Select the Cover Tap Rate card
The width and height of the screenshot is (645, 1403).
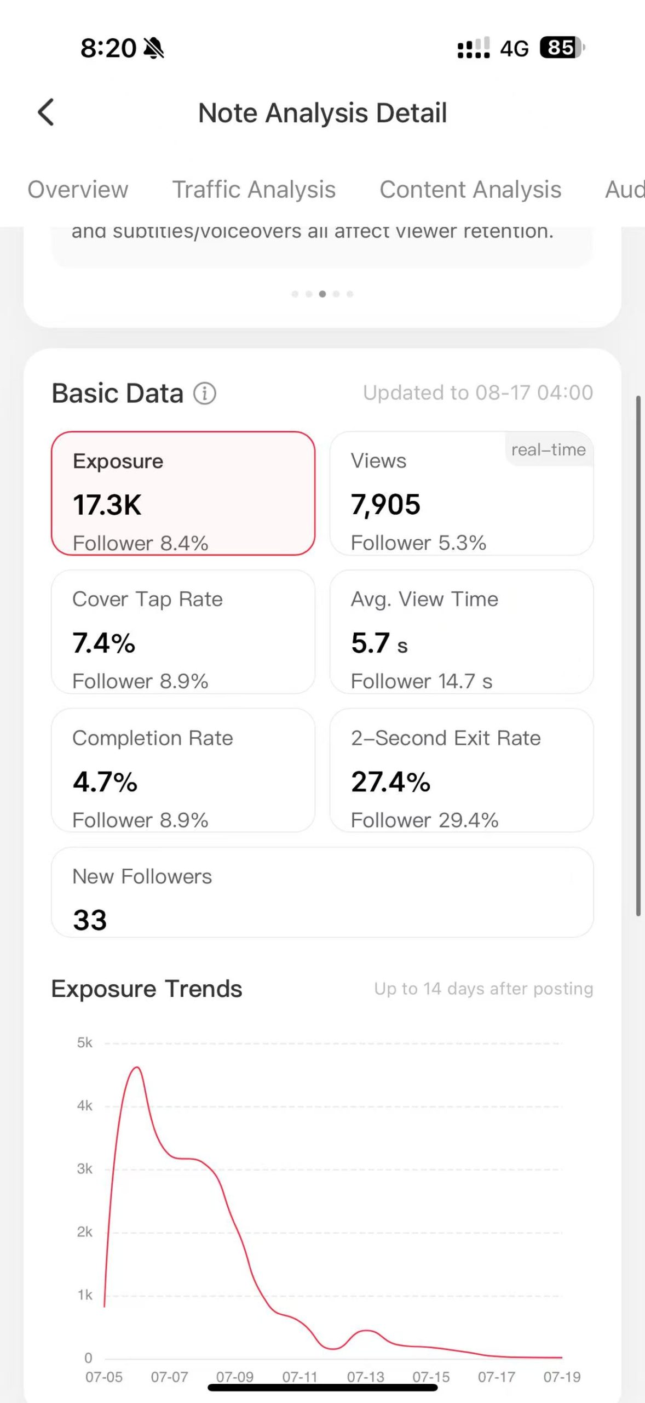point(183,632)
